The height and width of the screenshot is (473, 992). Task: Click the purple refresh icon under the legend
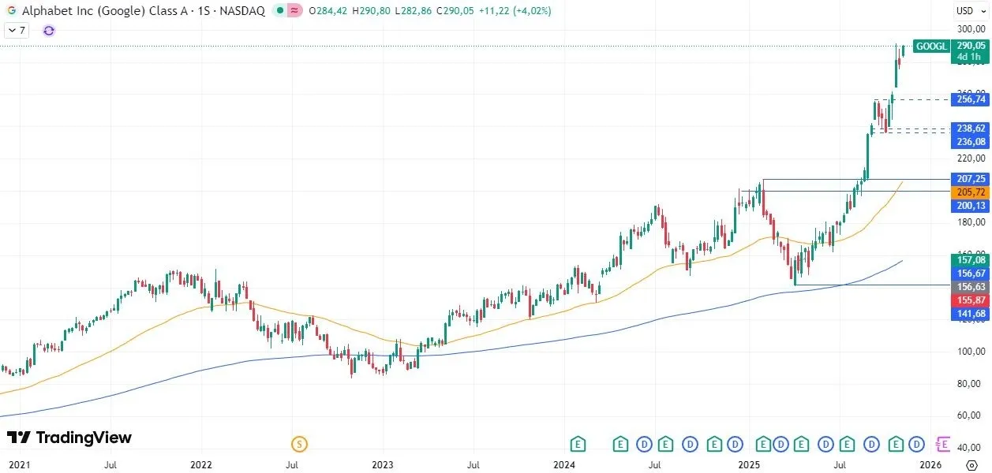pos(48,30)
